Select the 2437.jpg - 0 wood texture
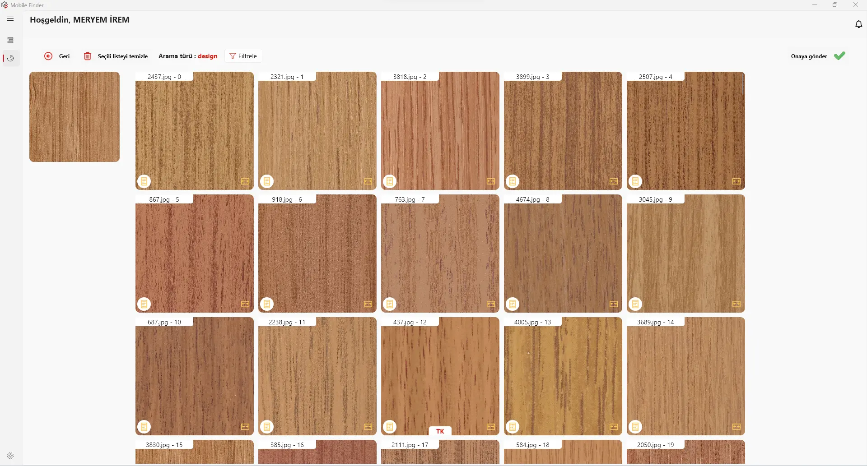Image resolution: width=867 pixels, height=466 pixels. [x=195, y=131]
